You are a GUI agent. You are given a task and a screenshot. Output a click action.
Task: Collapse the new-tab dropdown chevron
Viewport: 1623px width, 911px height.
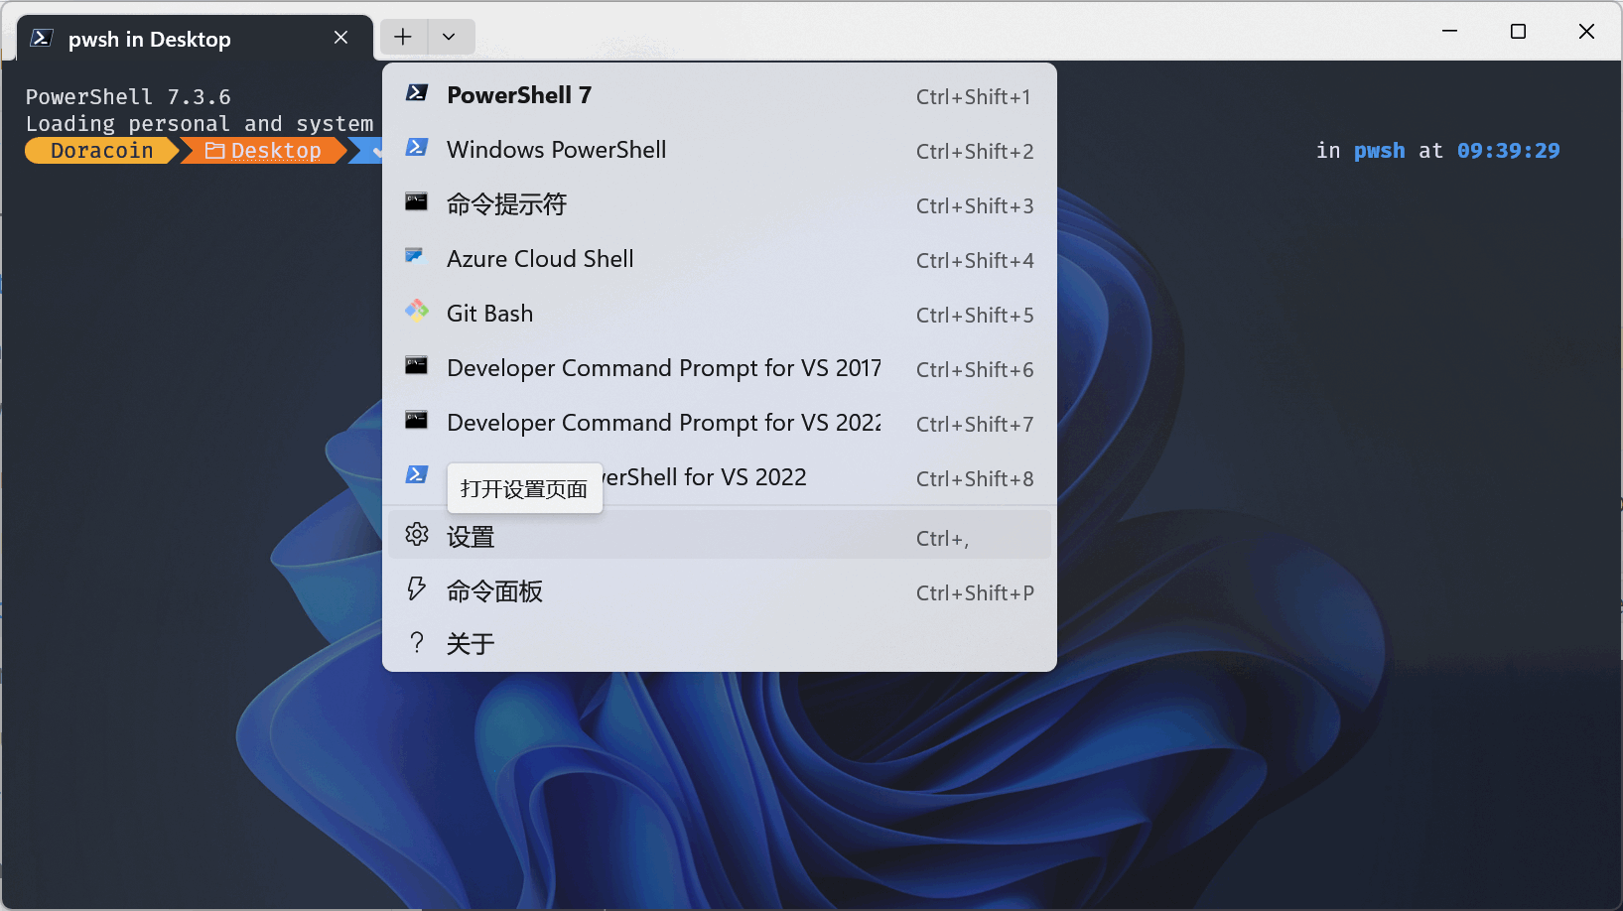tap(450, 38)
